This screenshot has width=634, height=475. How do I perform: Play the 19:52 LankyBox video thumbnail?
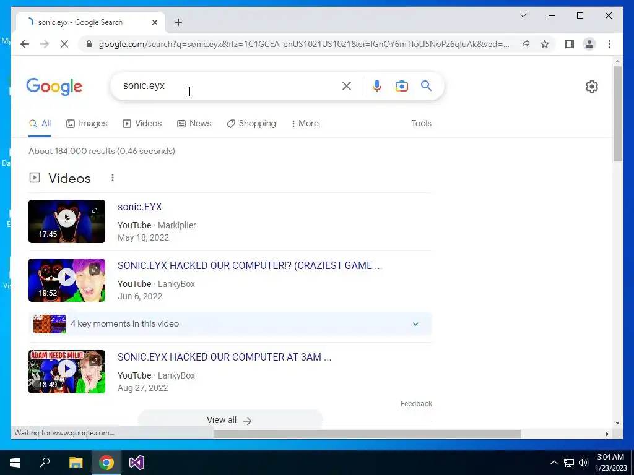[x=67, y=280]
